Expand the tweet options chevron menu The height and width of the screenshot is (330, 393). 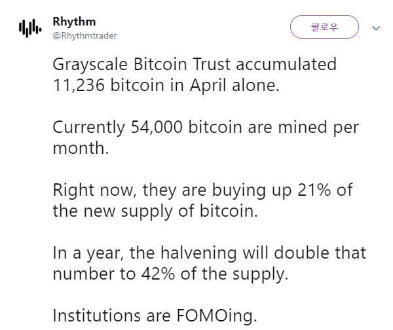[376, 28]
